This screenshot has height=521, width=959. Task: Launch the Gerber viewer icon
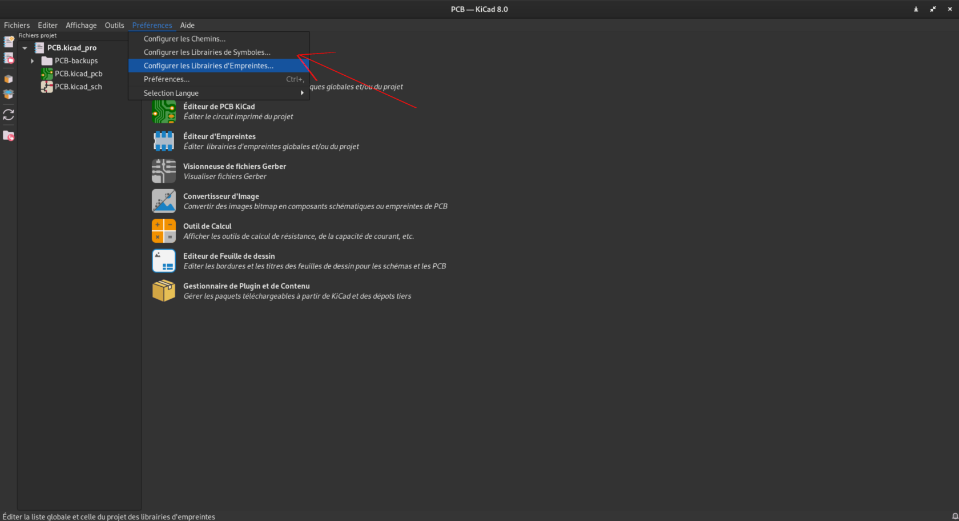pos(164,171)
